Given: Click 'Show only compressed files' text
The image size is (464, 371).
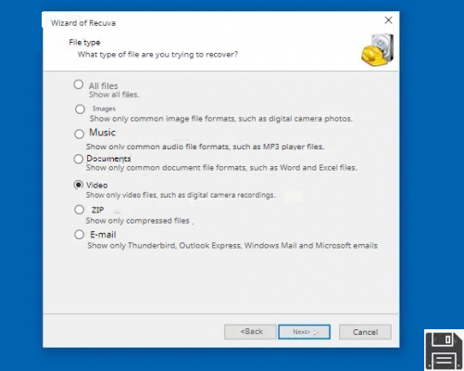Looking at the screenshot, I should 138,221.
